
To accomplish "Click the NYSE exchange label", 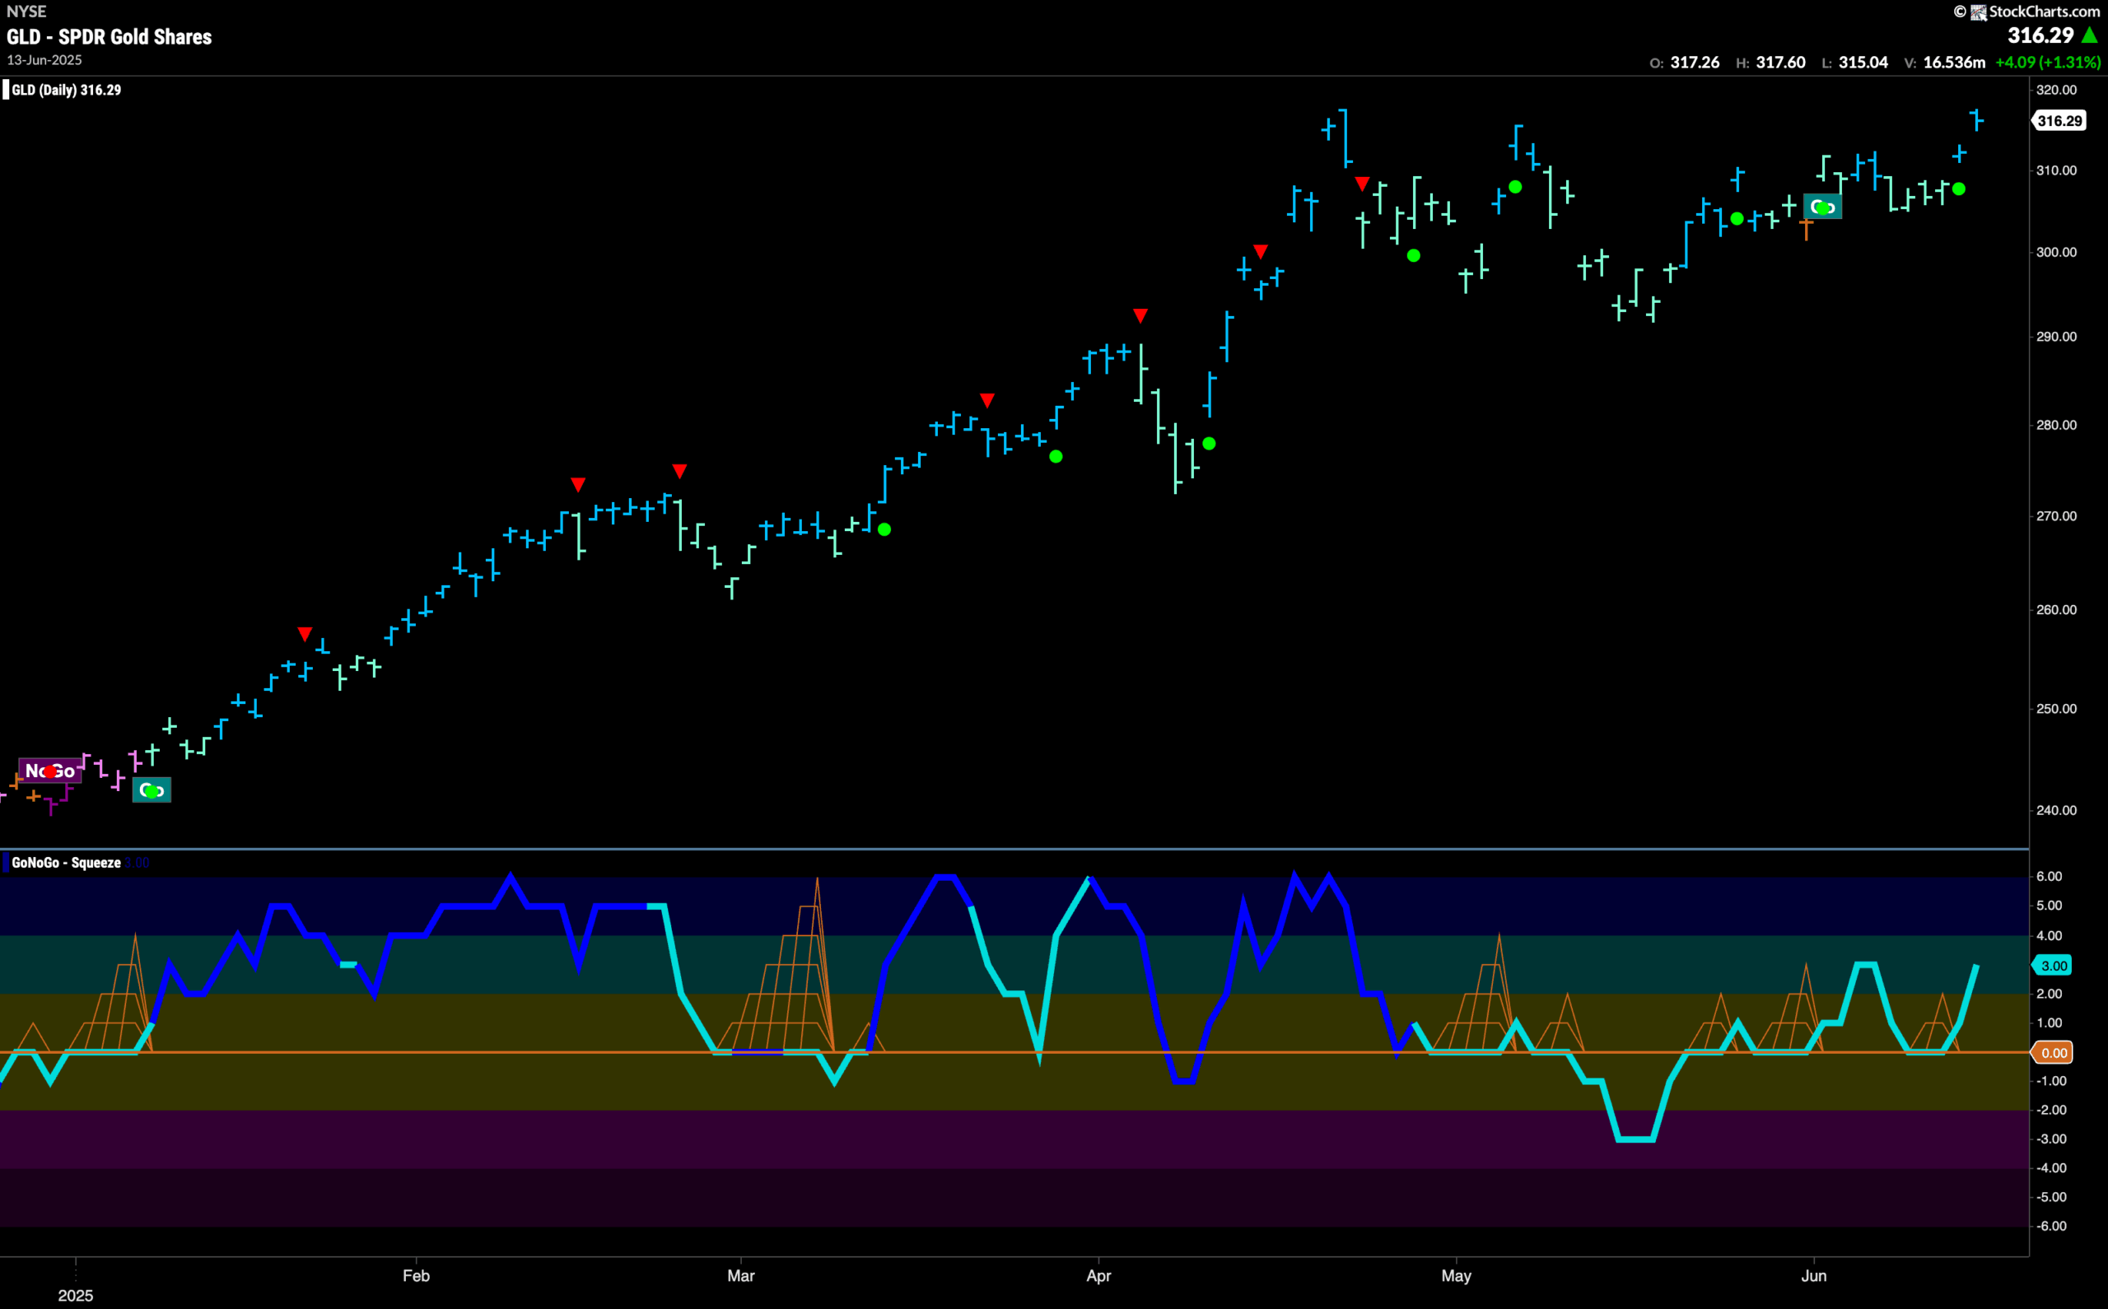I will tap(26, 12).
